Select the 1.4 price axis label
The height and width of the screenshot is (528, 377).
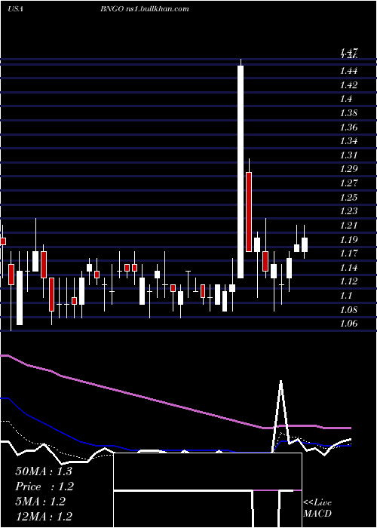point(346,99)
